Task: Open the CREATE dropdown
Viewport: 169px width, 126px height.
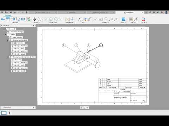Action: click(x=15, y=22)
